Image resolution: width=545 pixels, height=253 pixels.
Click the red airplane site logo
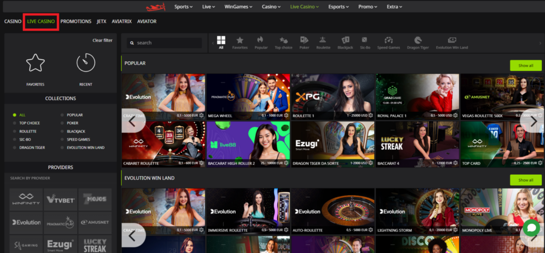pyautogui.click(x=155, y=6)
